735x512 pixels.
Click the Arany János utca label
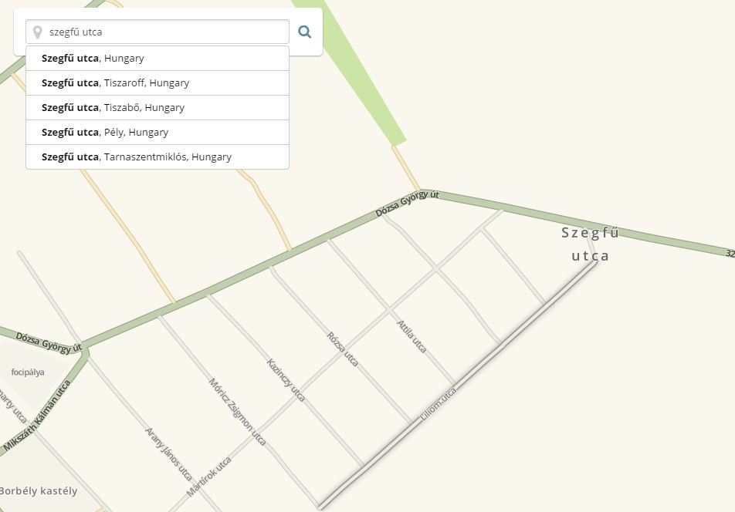pyautogui.click(x=169, y=454)
